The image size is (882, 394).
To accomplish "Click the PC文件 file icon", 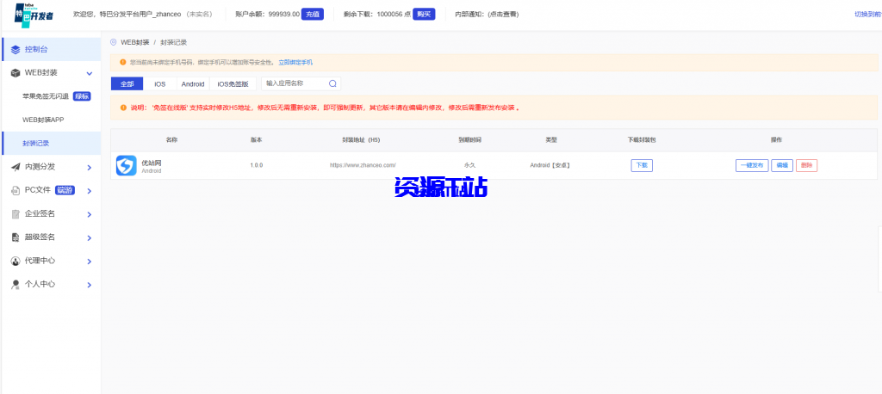I will click(x=16, y=190).
